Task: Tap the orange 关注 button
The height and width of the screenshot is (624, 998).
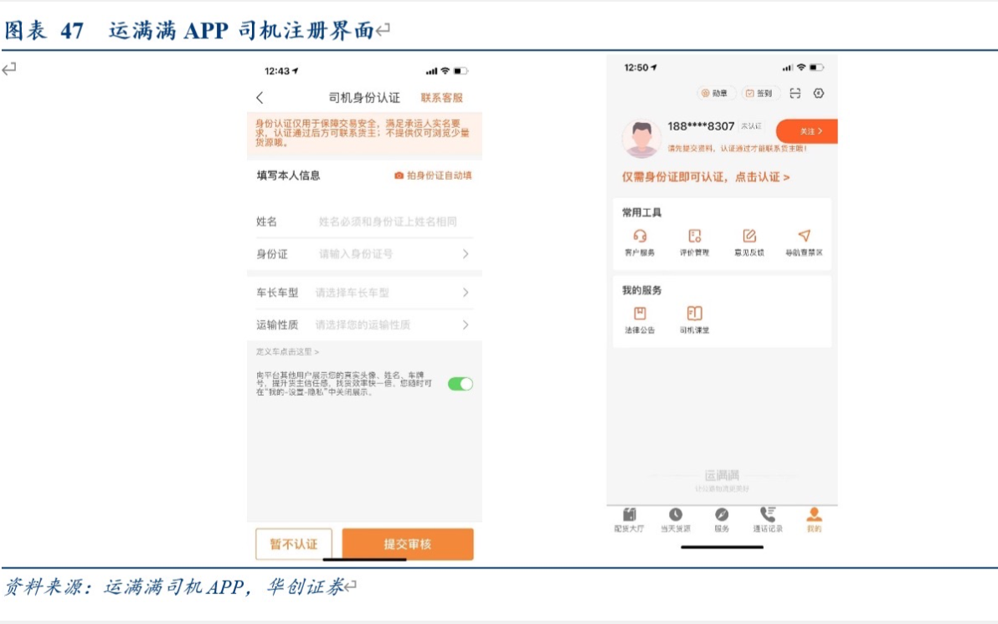Action: coord(807,131)
